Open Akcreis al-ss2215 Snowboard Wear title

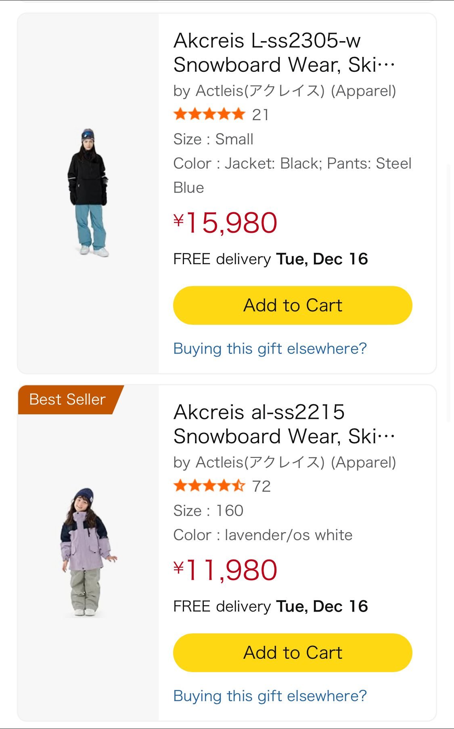click(284, 424)
